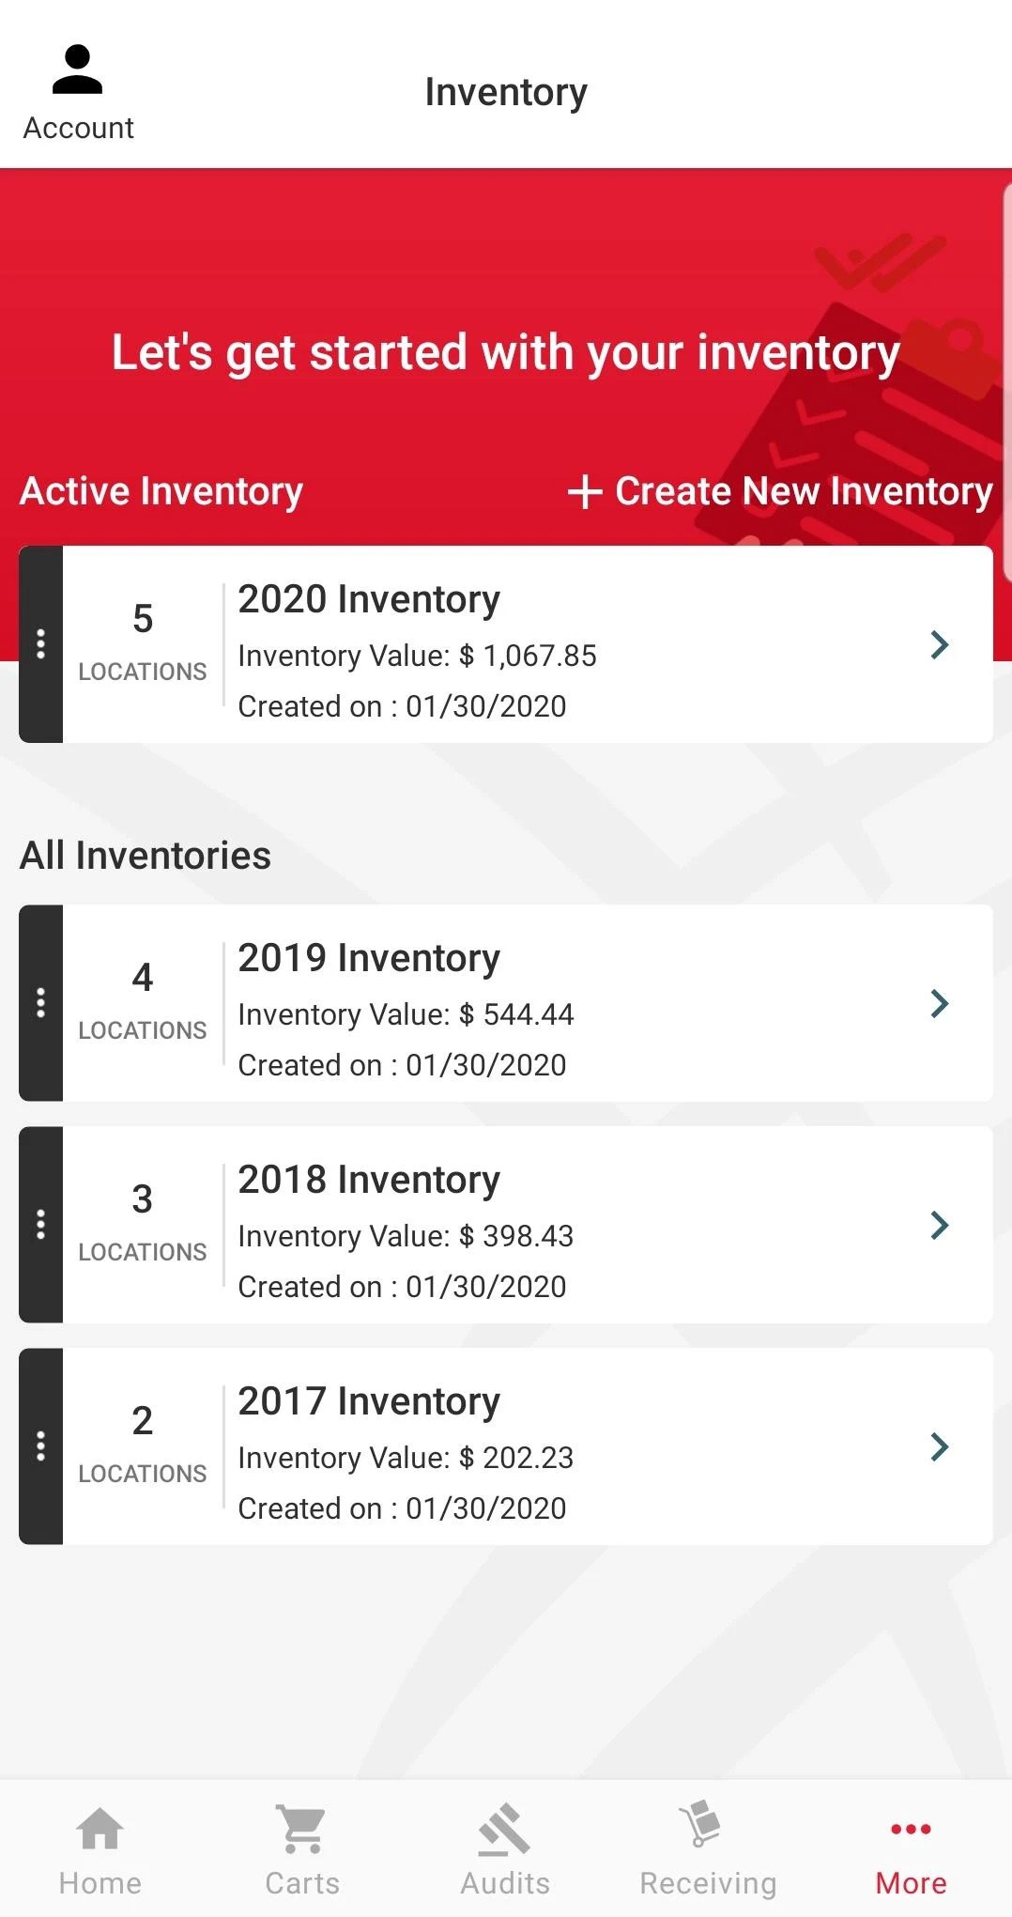Go to Home using house icon
This screenshot has height=1917, width=1012.
coord(100,1830)
